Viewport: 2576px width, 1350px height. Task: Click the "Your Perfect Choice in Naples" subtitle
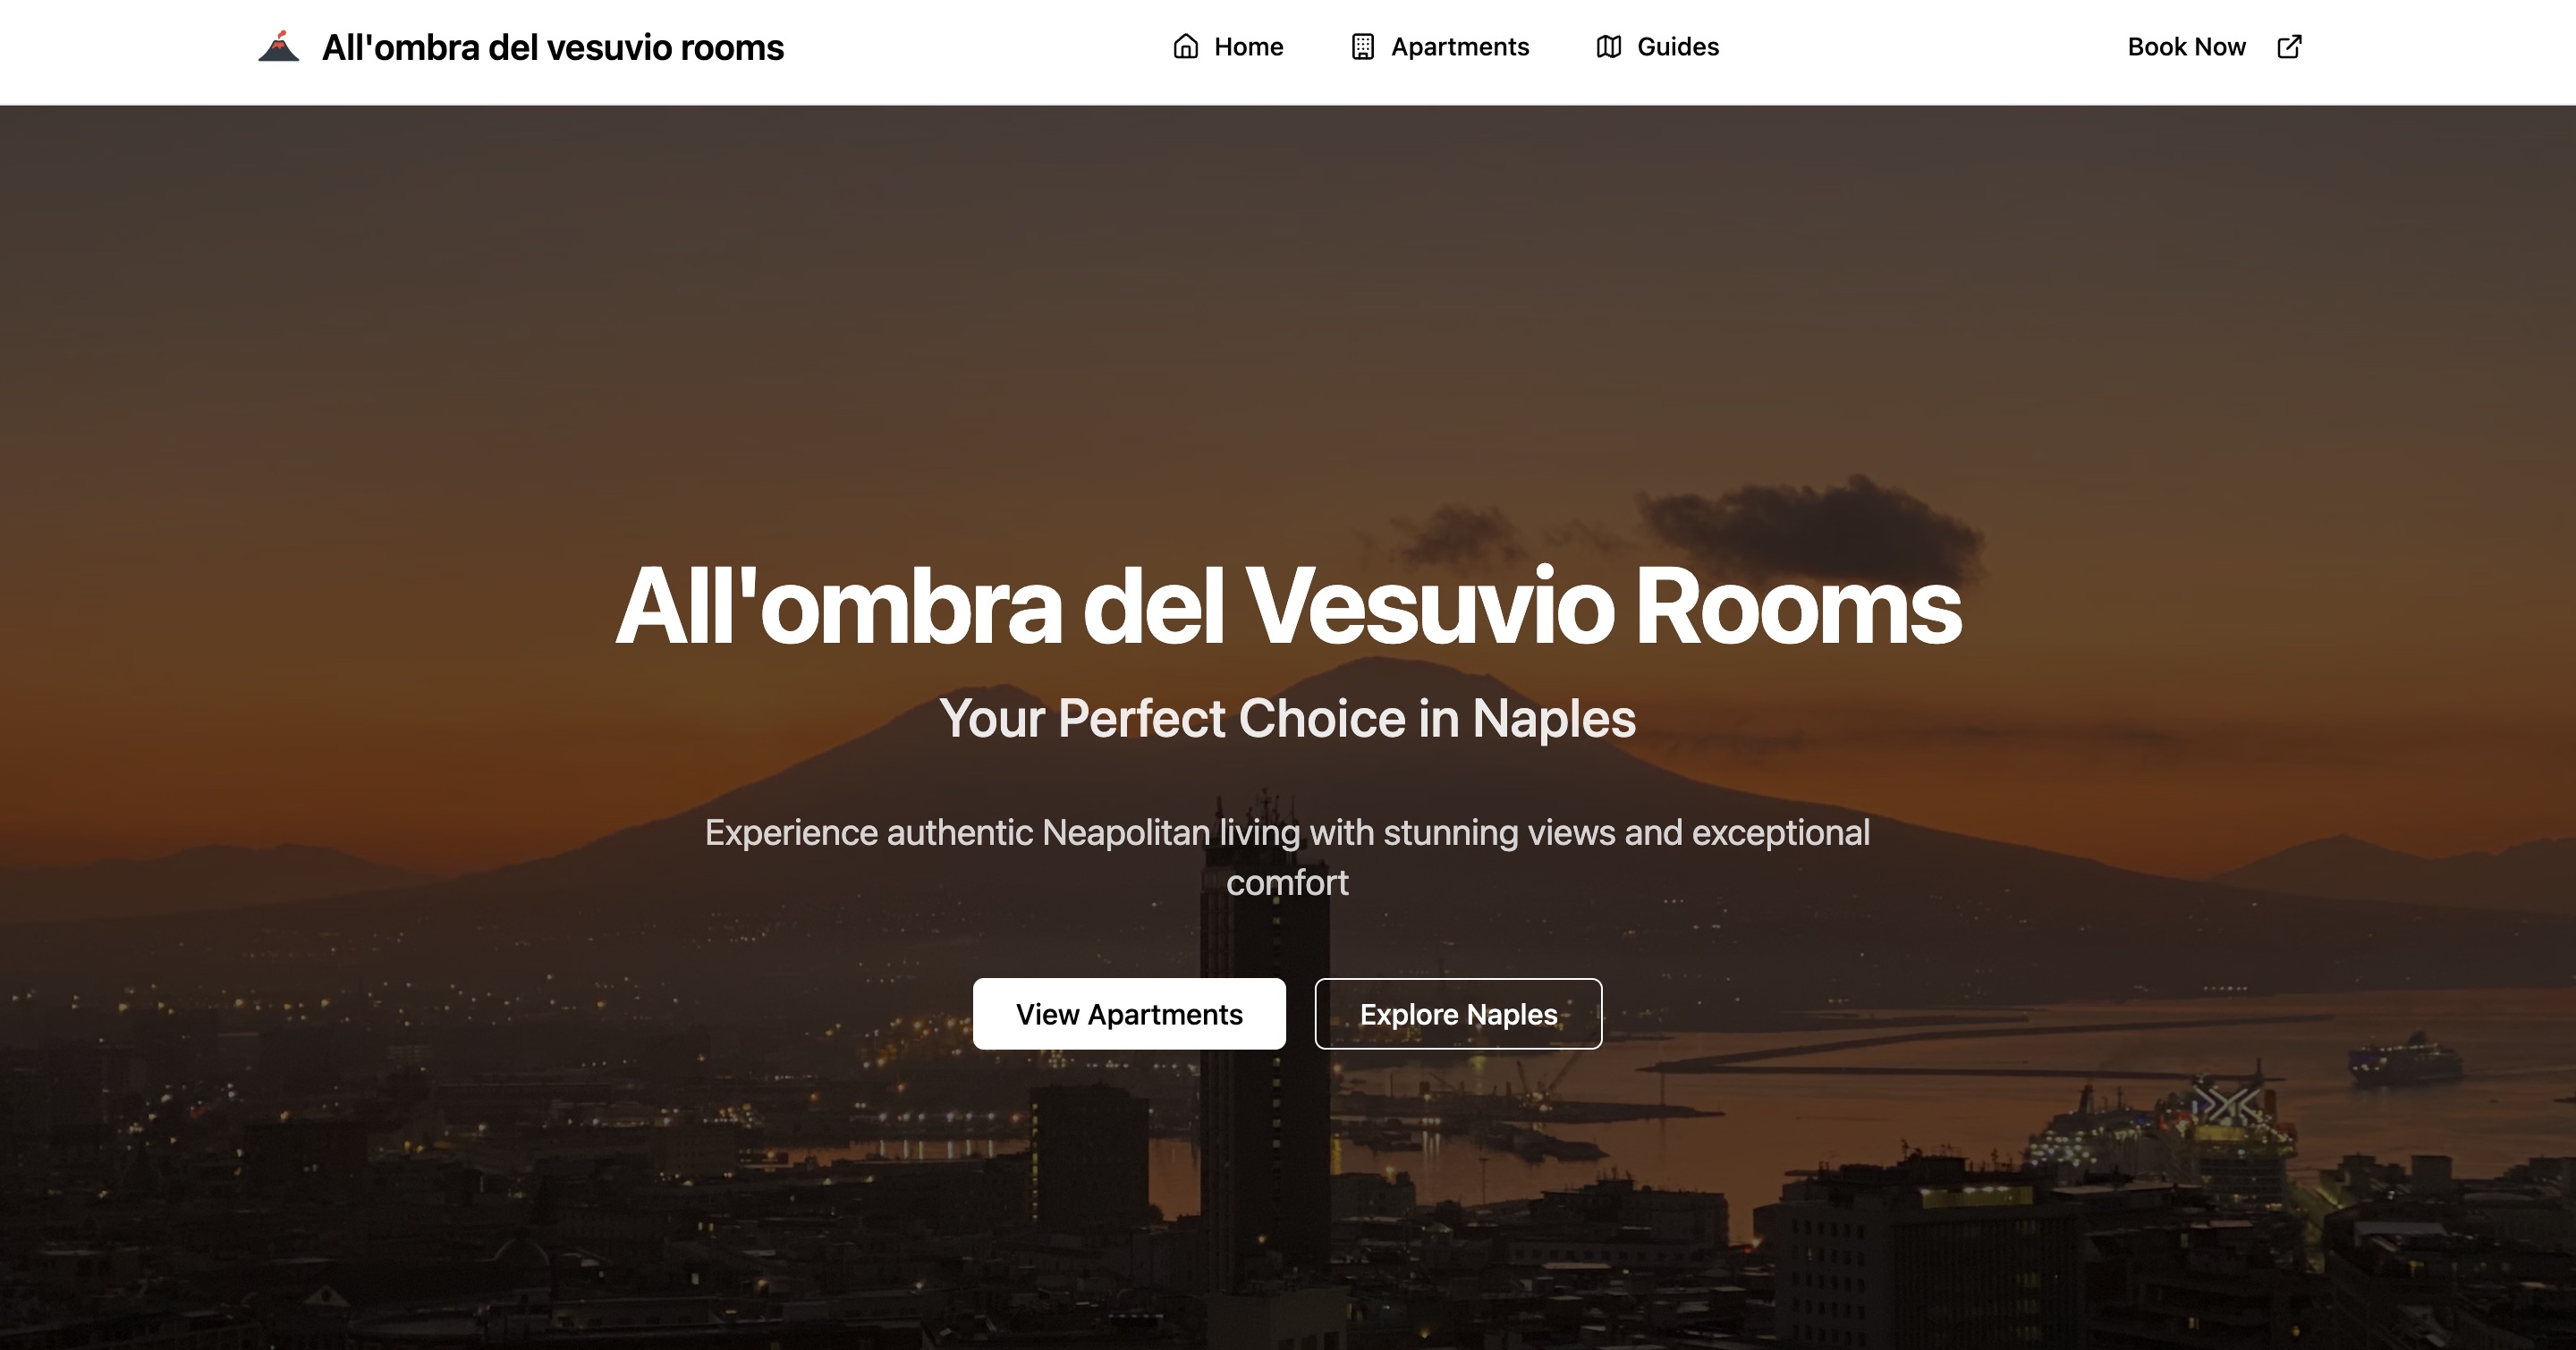[1288, 719]
